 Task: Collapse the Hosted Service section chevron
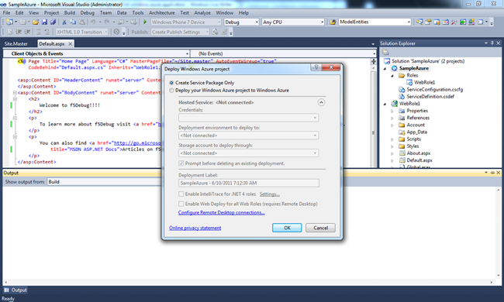(321, 102)
